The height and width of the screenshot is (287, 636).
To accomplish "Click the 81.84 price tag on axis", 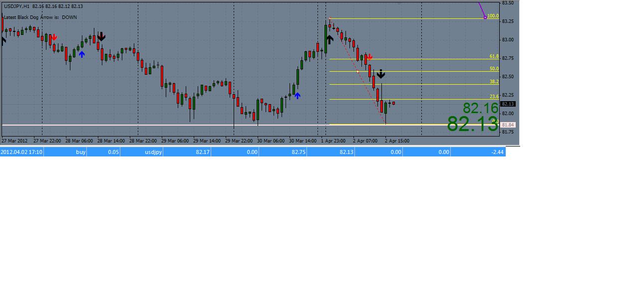I will (508, 125).
